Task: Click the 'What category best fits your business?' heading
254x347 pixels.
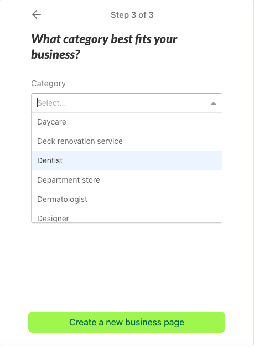Action: click(x=104, y=46)
